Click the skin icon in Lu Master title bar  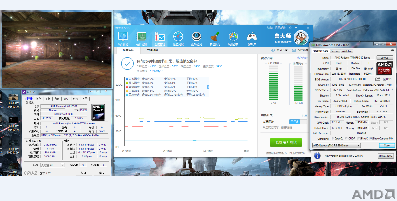[x=290, y=28]
